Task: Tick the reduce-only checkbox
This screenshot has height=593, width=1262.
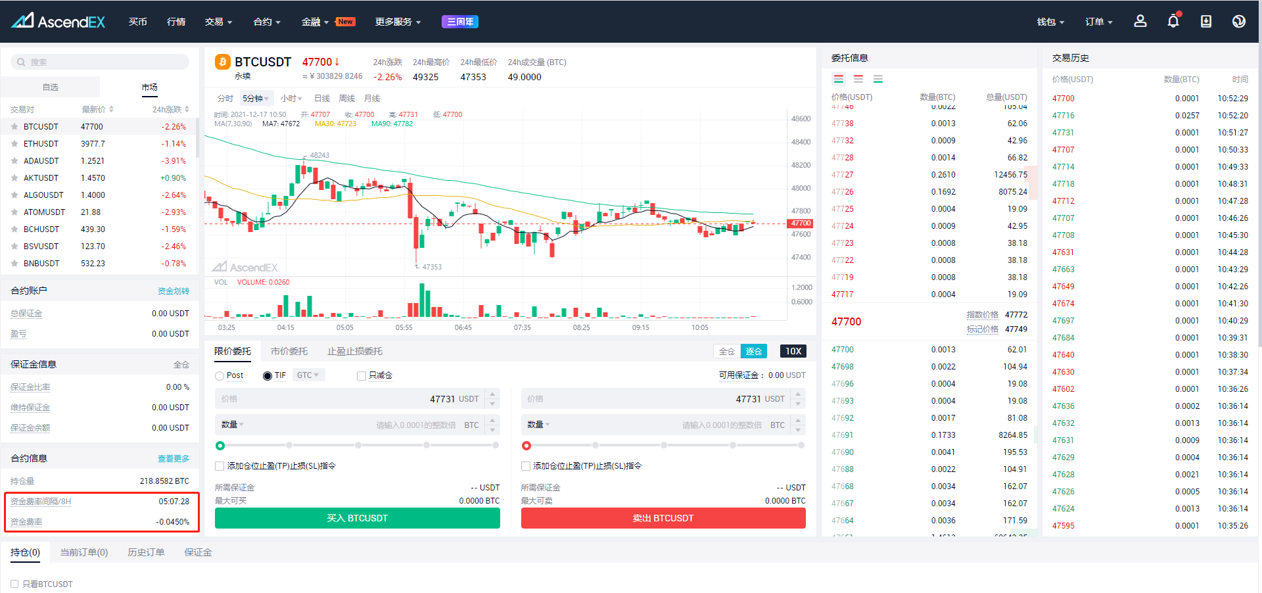Action: pos(361,376)
